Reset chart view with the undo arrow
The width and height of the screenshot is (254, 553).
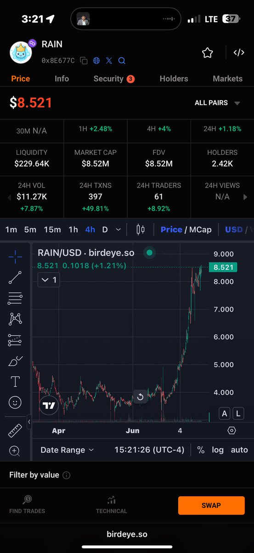[x=140, y=397]
